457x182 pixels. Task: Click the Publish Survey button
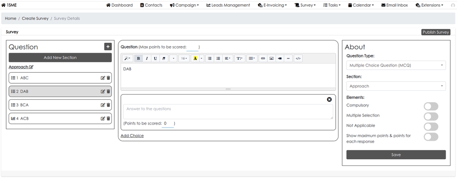point(436,32)
